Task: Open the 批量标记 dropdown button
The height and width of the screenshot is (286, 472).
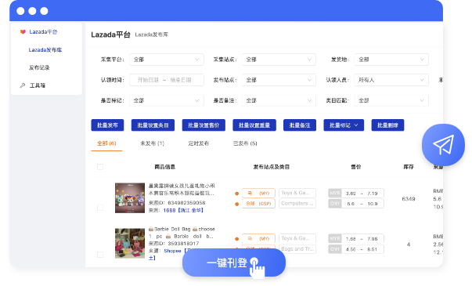Action: coord(344,125)
